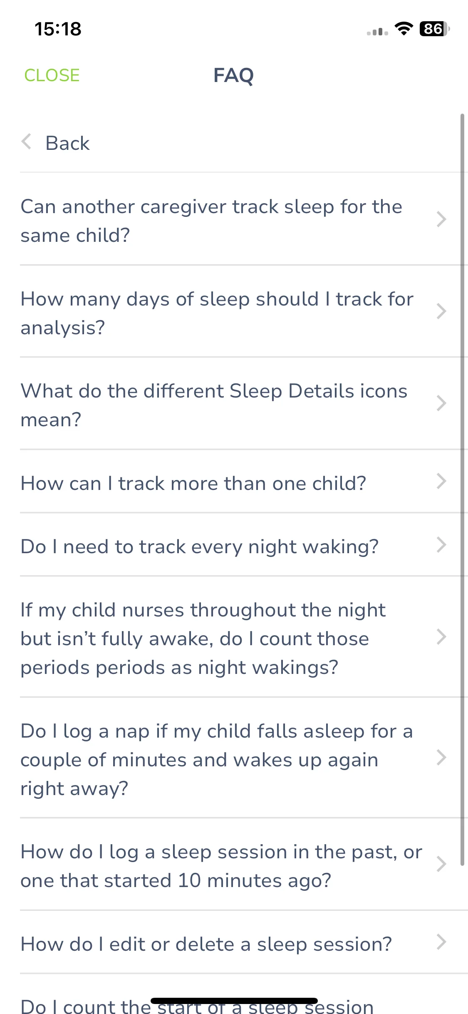The height and width of the screenshot is (1014, 468).
Task: Tap the FAQ title heading
Action: (233, 76)
